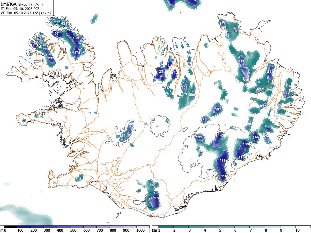
Task: Select the map value 111
Action: [x=223, y=161]
